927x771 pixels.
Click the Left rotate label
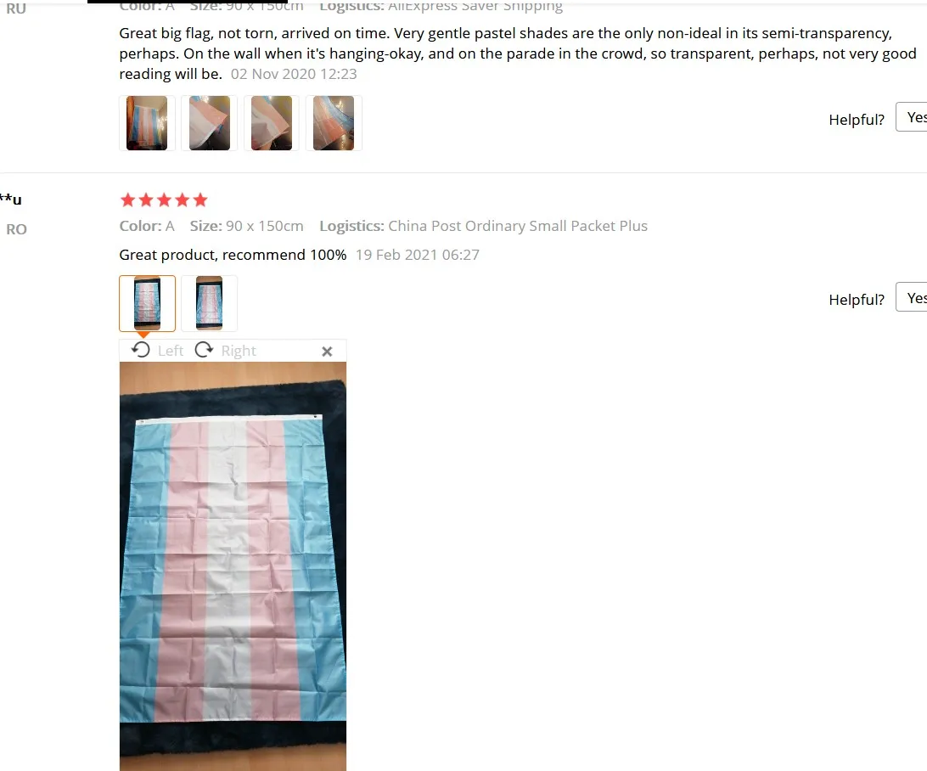[x=171, y=351]
